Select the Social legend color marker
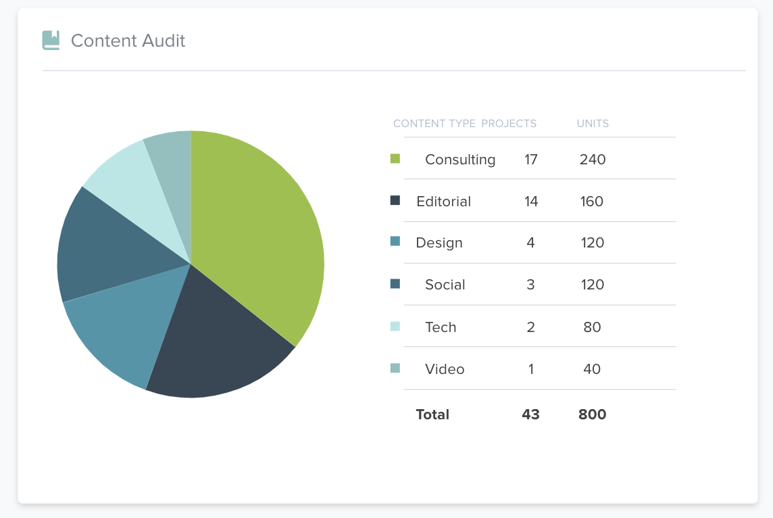 tap(395, 284)
